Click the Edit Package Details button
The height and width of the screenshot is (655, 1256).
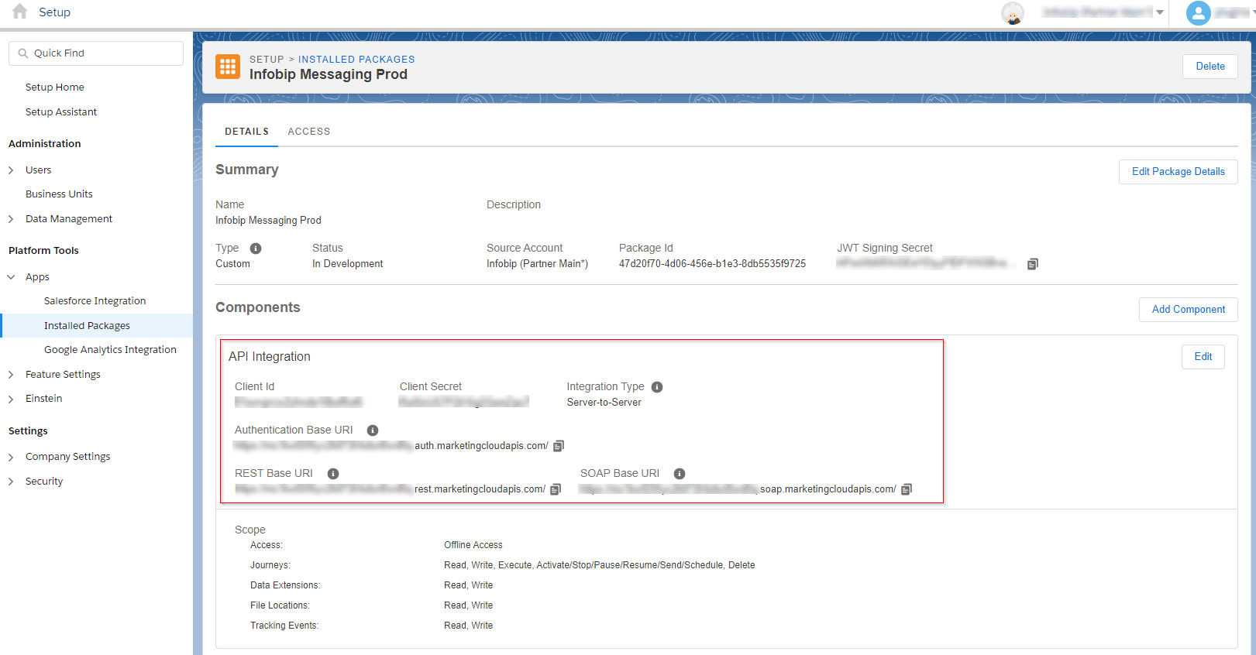1178,172
